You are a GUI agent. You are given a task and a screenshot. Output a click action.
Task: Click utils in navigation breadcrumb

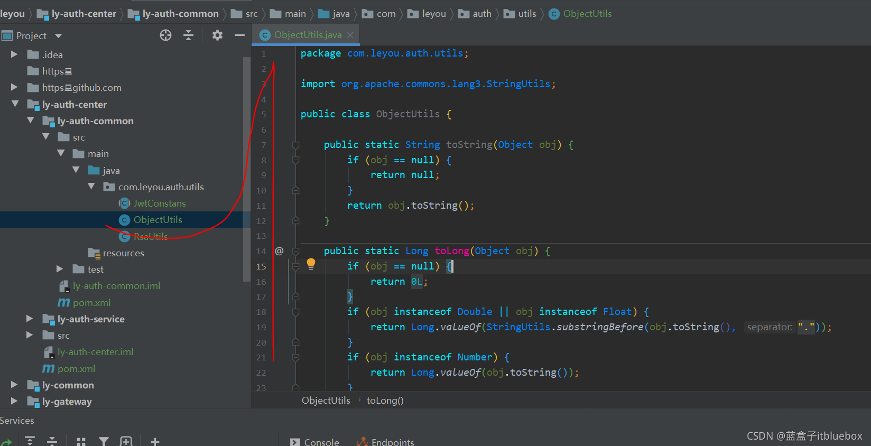click(x=527, y=14)
